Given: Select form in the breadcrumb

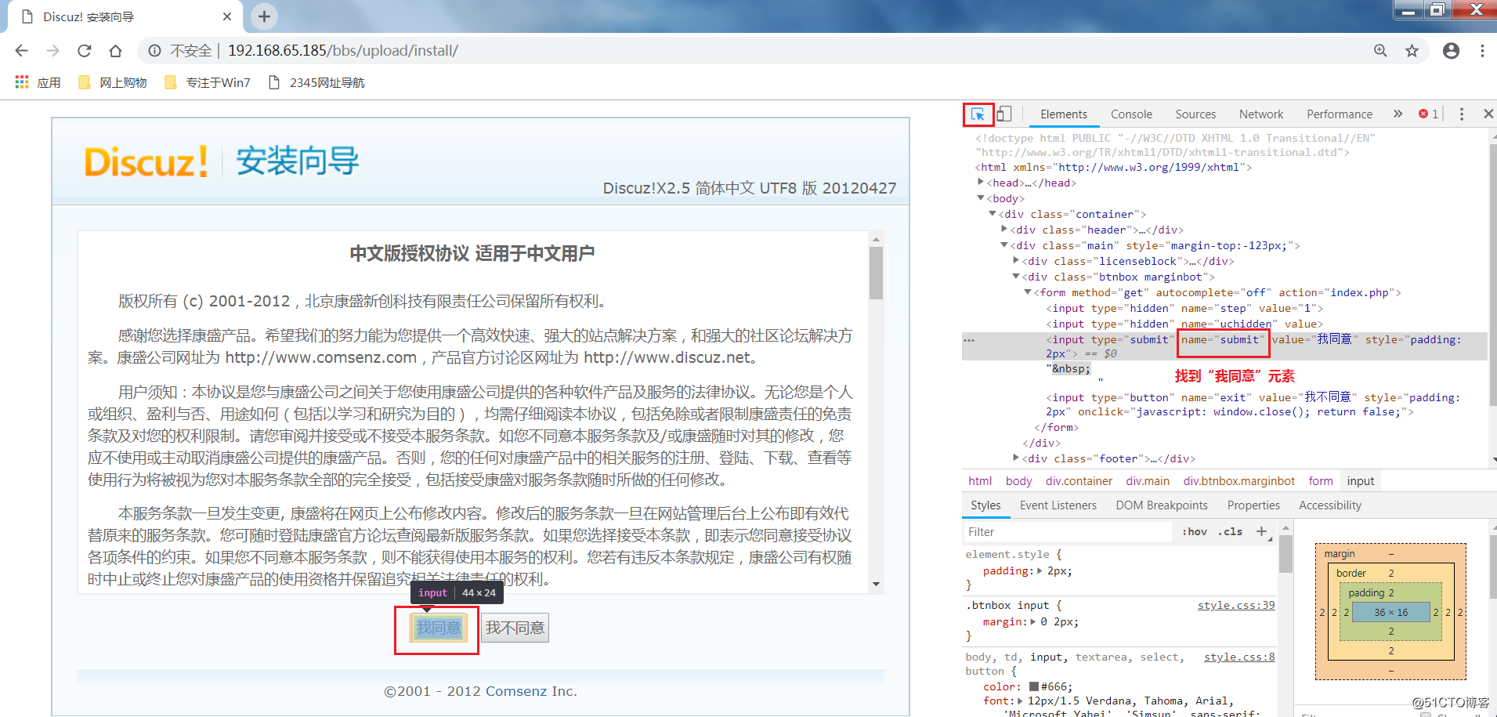Looking at the screenshot, I should point(1320,481).
